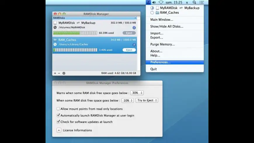
Task: Eject the RAM_Caches disk
Action: [x=129, y=50]
